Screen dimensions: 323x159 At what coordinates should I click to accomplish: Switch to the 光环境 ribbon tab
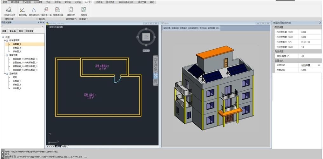(x=77, y=2)
